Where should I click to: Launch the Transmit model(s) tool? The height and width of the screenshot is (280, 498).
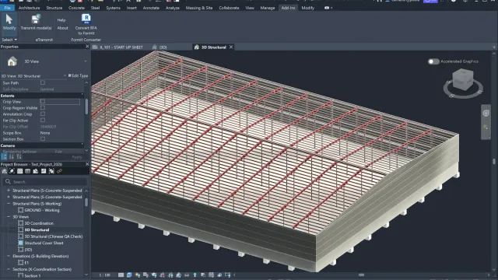(36, 22)
